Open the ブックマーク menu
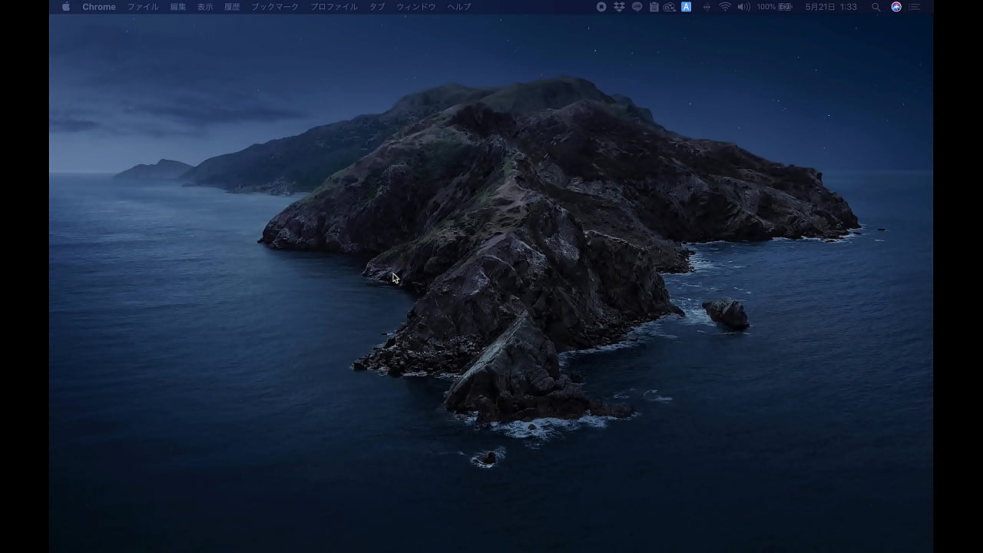Viewport: 983px width, 553px height. pyautogui.click(x=275, y=7)
